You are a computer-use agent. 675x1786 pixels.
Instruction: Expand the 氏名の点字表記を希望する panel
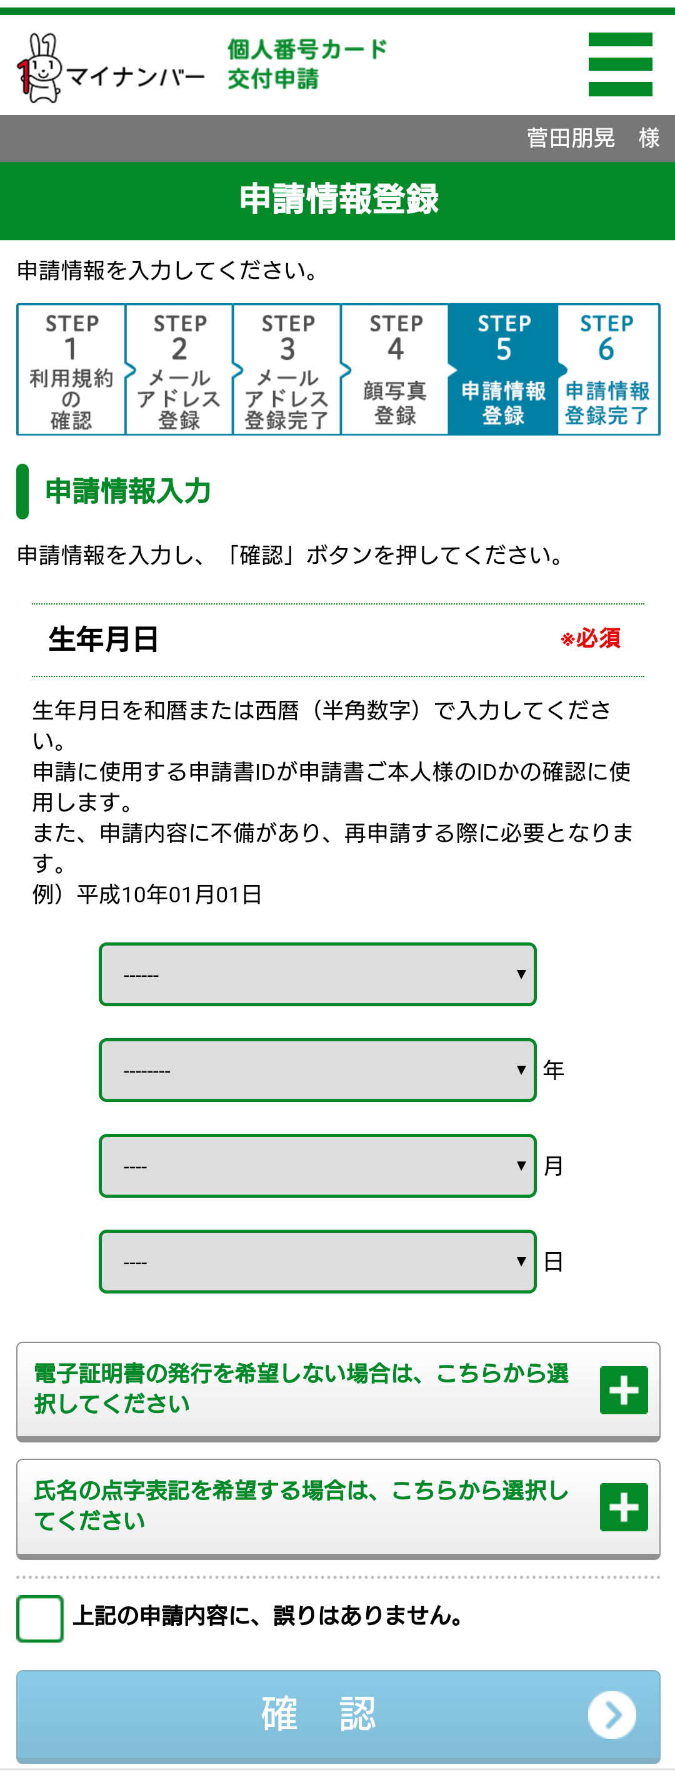tap(338, 1508)
